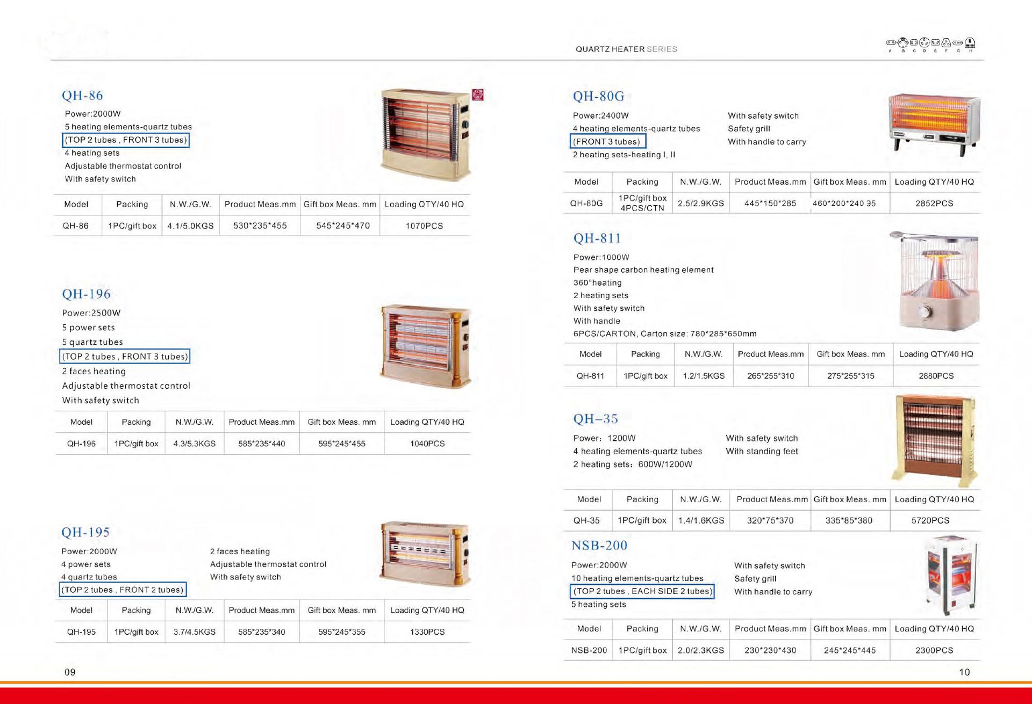Click 'QUARTZ HEATER SERIES' page header
This screenshot has width=1032, height=704.
[626, 49]
